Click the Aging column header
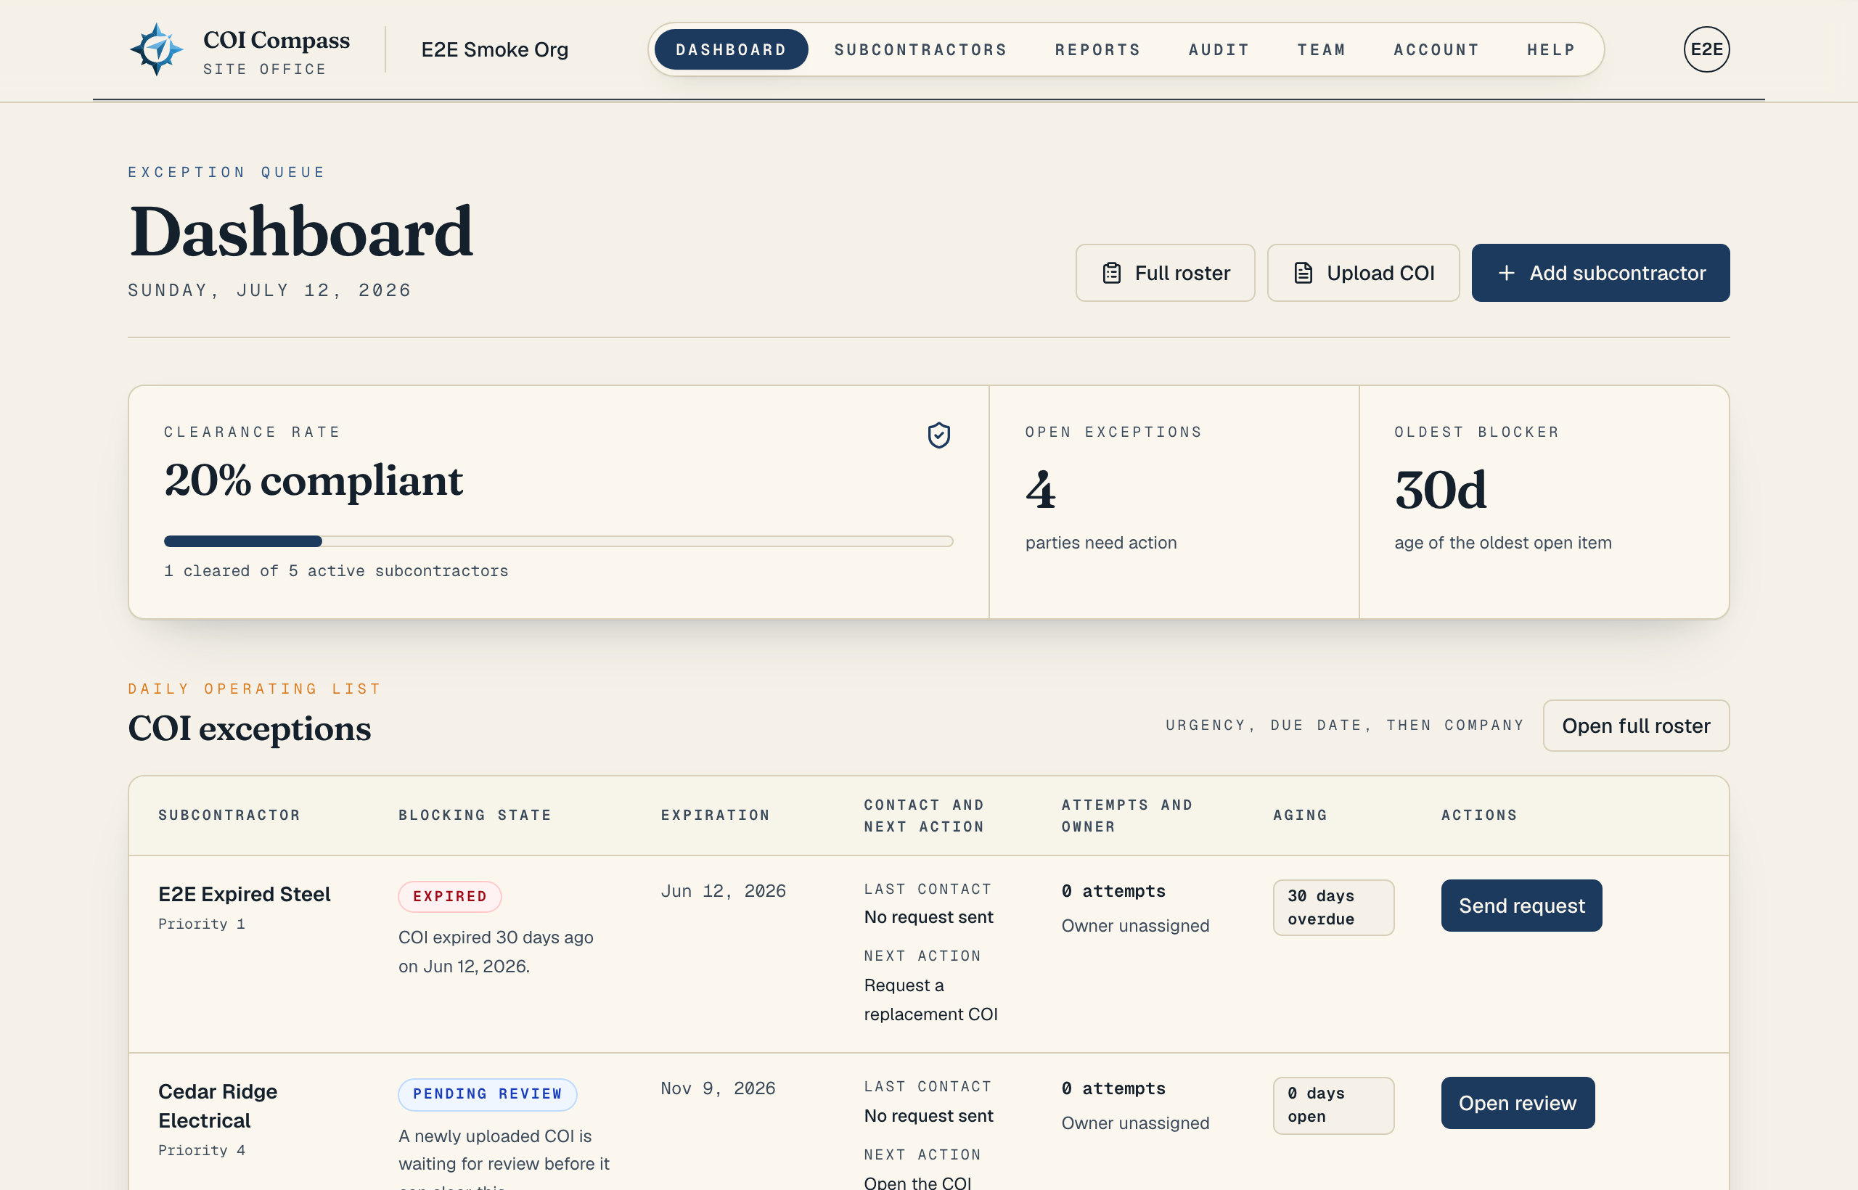Viewport: 1858px width, 1190px height. tap(1300, 816)
